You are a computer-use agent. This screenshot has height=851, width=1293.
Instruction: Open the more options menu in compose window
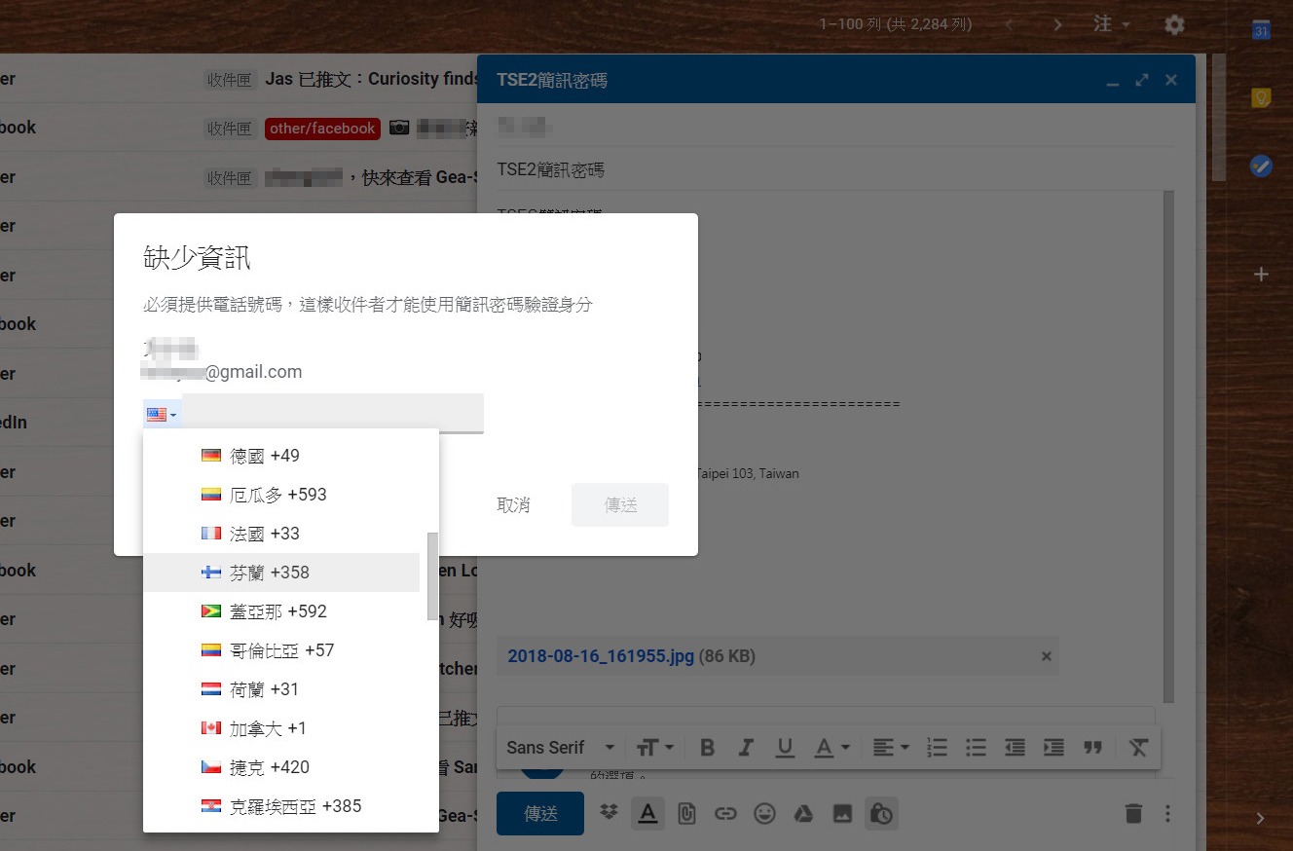click(x=1167, y=813)
